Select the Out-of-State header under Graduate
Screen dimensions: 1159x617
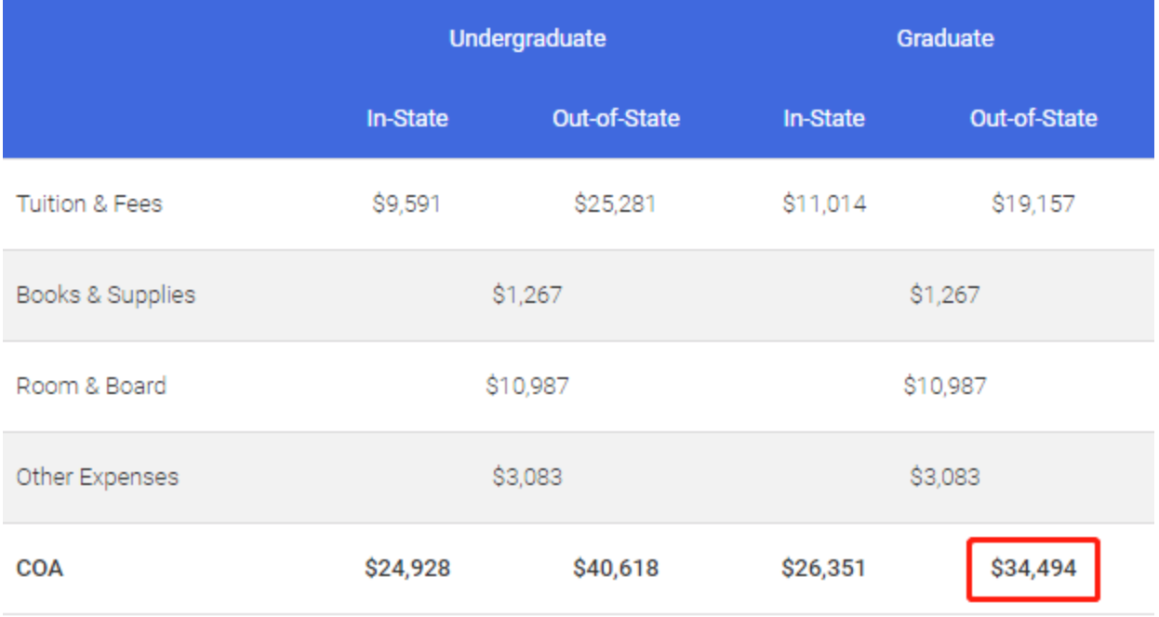click(1033, 119)
